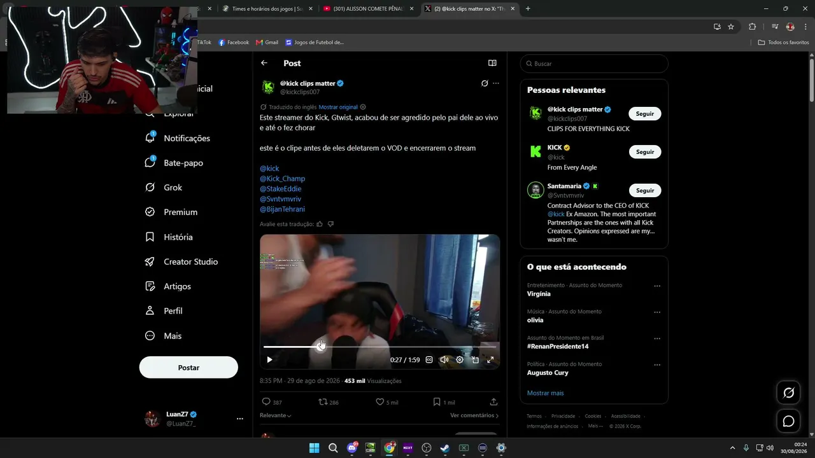Open reader view icon beside Post header
The width and height of the screenshot is (815, 458).
[x=492, y=63]
